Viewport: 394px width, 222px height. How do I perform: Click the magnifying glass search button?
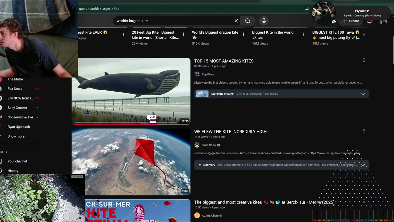point(248,21)
